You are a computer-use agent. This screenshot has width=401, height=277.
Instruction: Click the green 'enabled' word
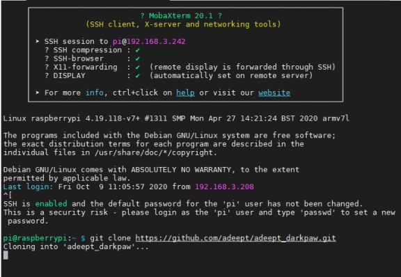point(51,204)
